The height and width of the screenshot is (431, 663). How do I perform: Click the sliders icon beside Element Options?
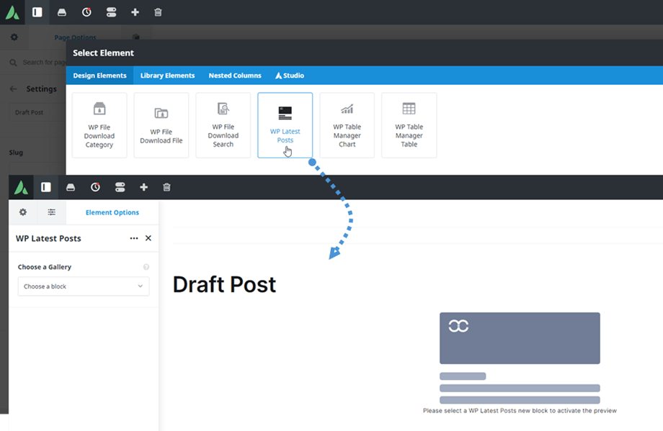[x=52, y=212]
